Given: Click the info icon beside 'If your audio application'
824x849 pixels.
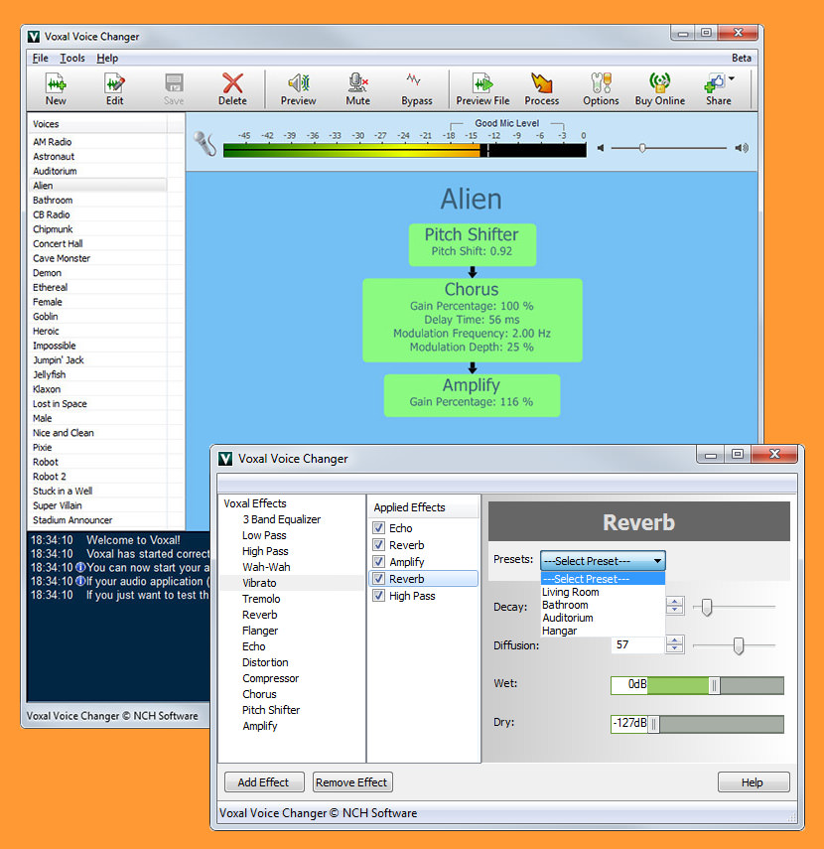Looking at the screenshot, I should [80, 582].
